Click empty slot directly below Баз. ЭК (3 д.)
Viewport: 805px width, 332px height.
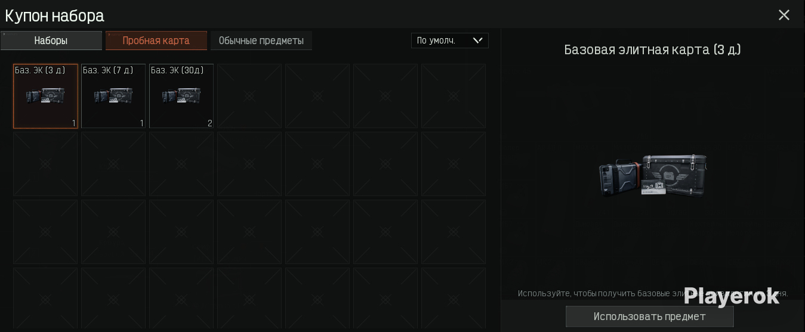tap(45, 164)
